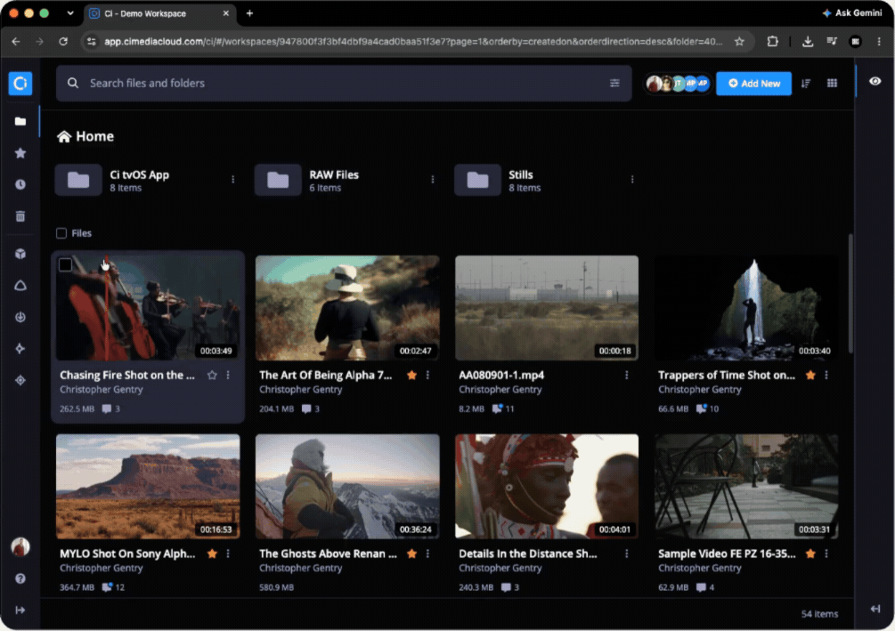Open Favorites star in left sidebar

20,153
